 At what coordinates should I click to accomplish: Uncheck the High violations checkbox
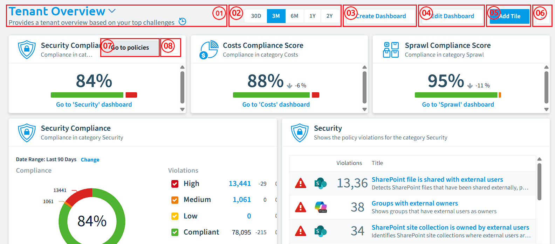(175, 184)
